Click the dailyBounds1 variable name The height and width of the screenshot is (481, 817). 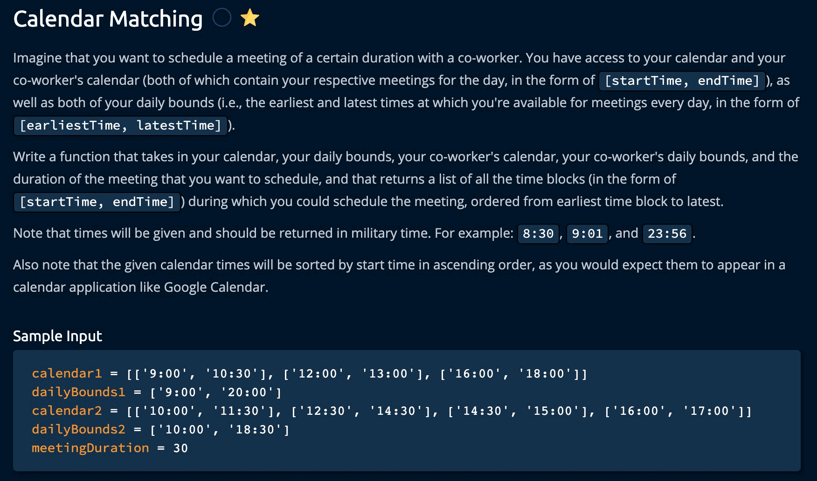point(78,392)
